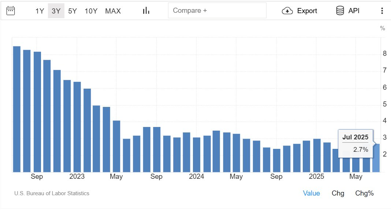Click the Export cloud download icon

[287, 11]
